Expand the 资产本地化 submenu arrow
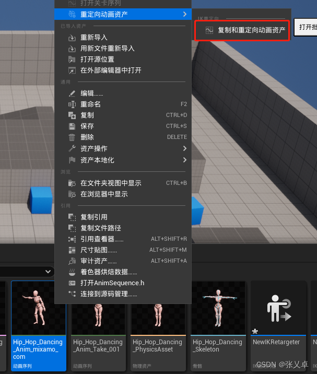Image resolution: width=317 pixels, height=374 pixels. pos(185,160)
